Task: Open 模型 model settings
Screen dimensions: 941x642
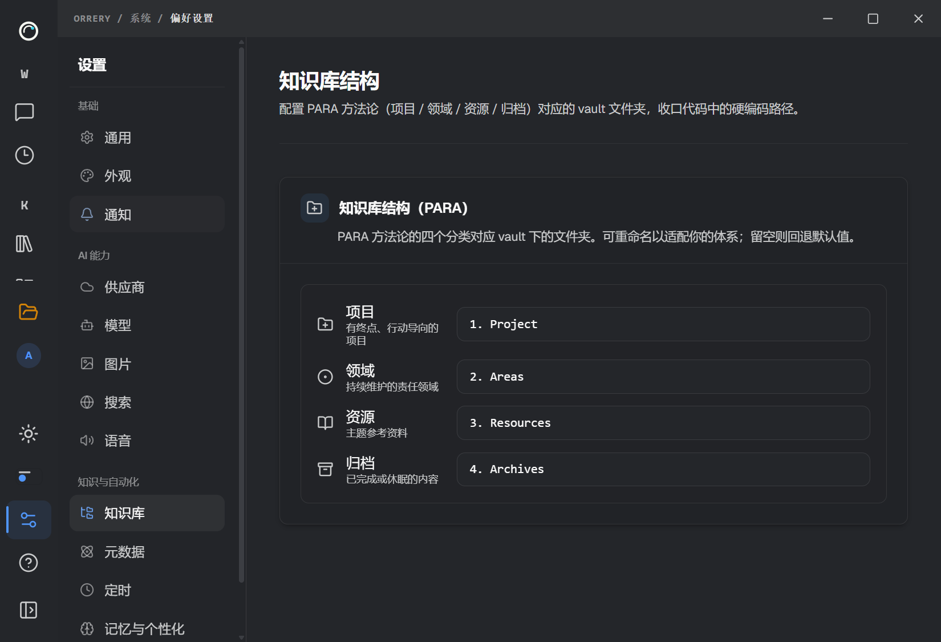Action: pyautogui.click(x=147, y=325)
